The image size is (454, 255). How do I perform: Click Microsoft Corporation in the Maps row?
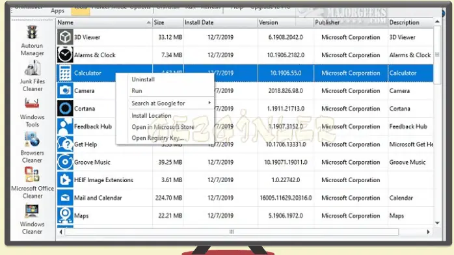[351, 216]
